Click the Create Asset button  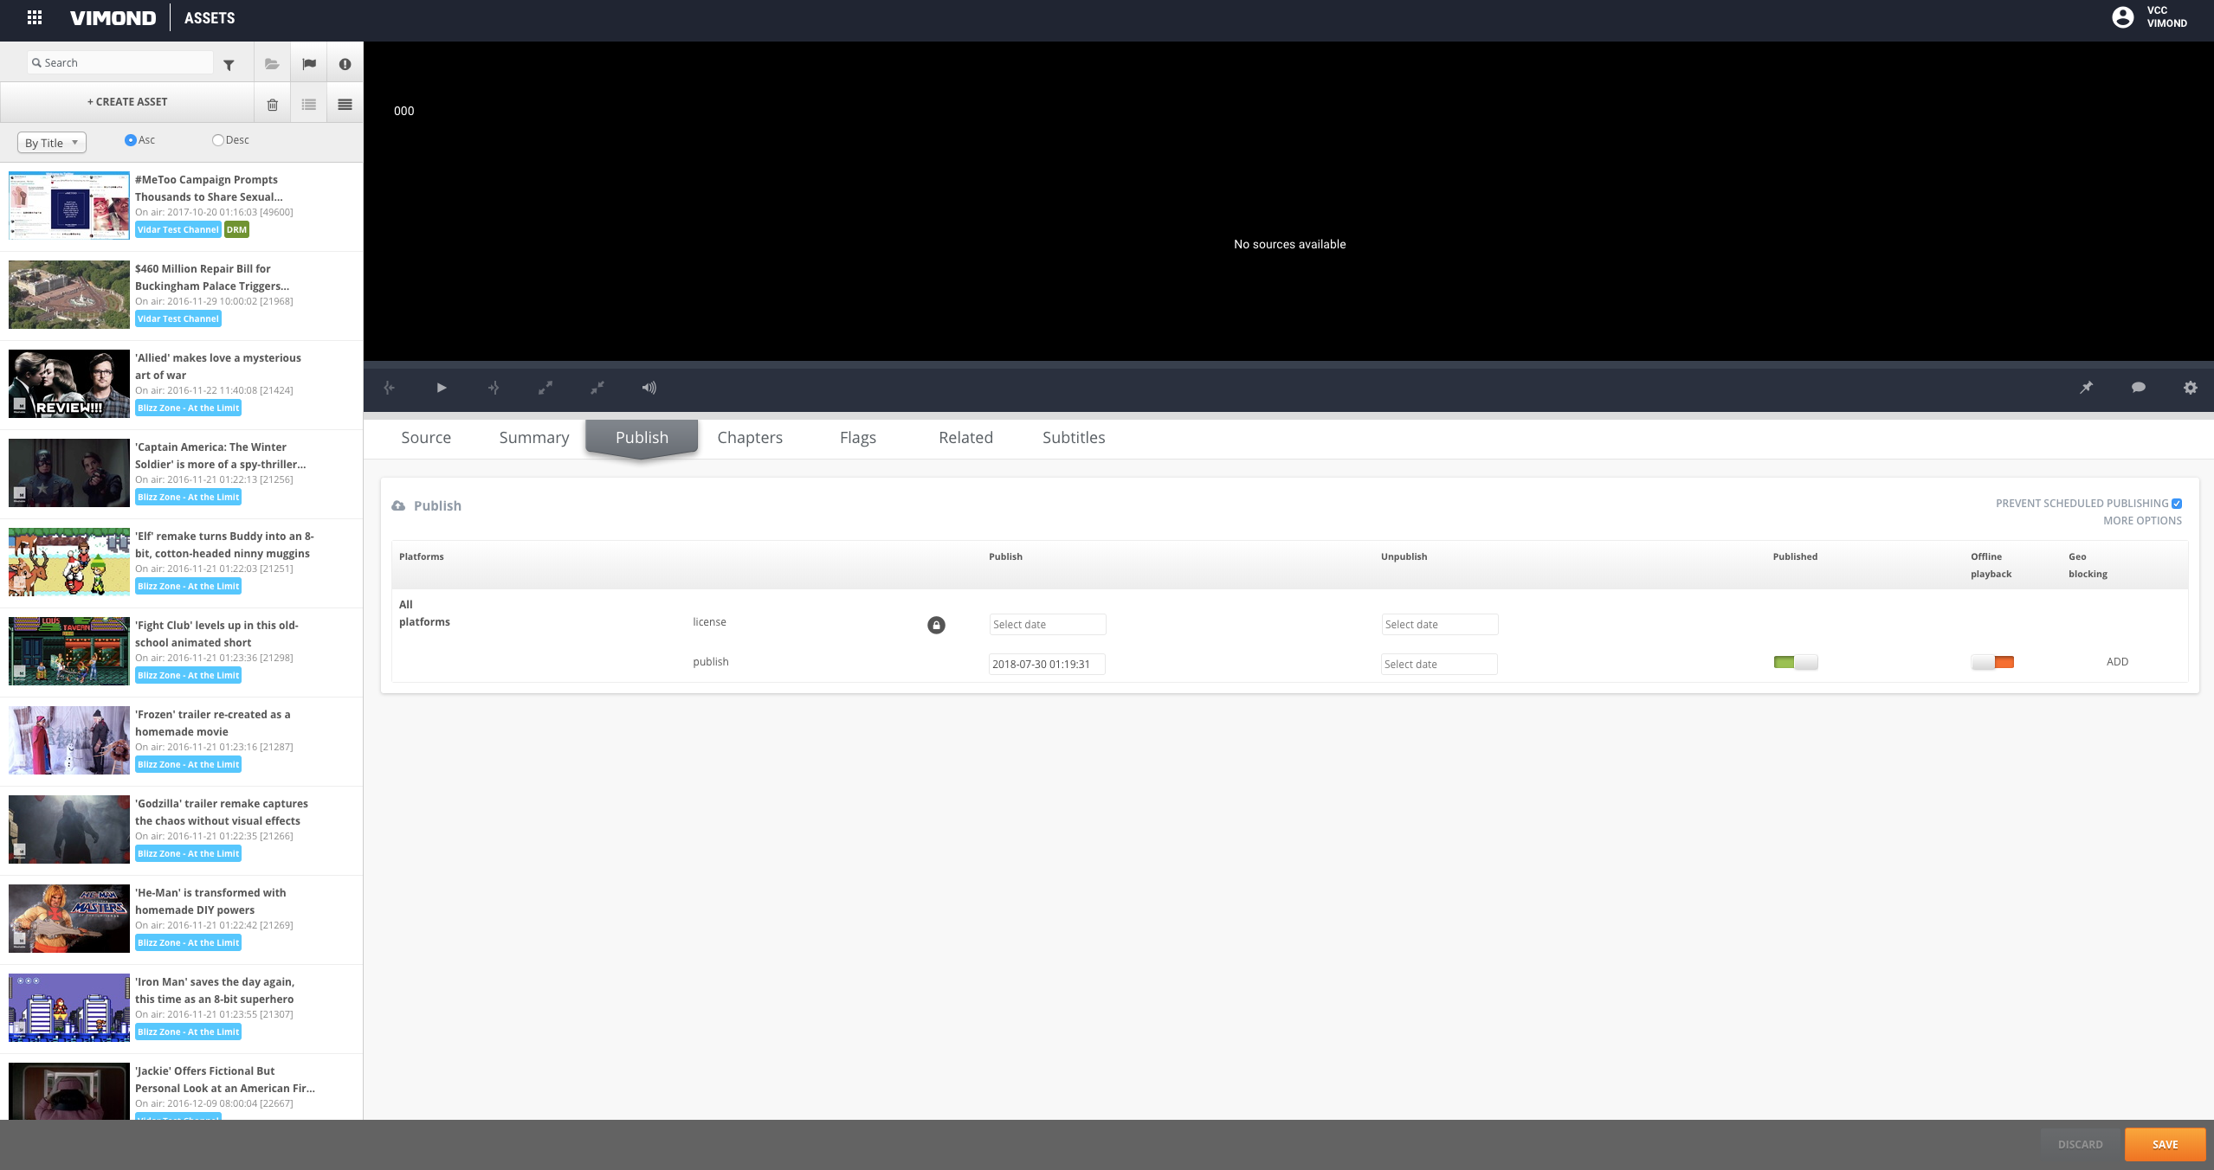point(127,102)
